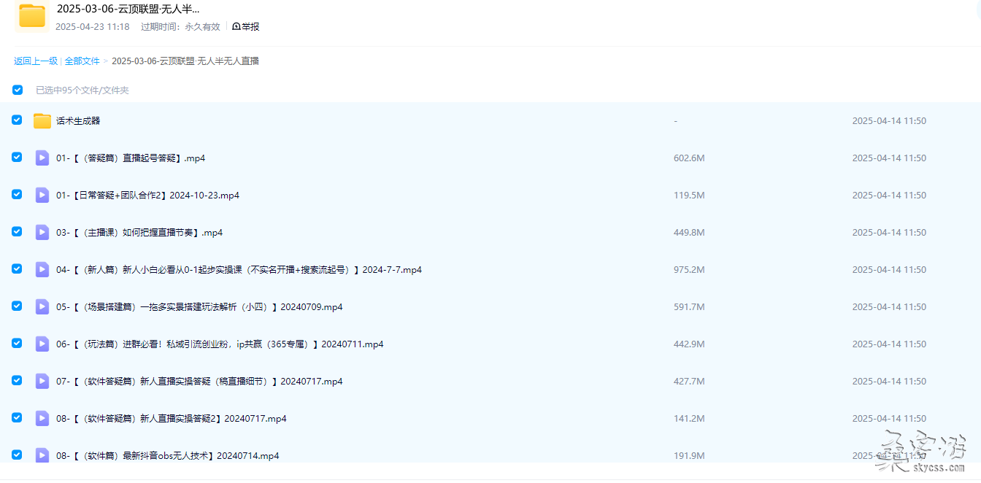
Task: Go back via 返回上一级 link
Action: click(x=36, y=61)
